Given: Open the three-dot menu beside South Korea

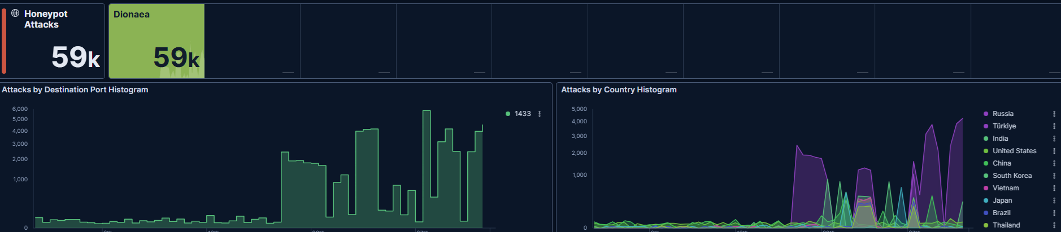Looking at the screenshot, I should (1054, 176).
